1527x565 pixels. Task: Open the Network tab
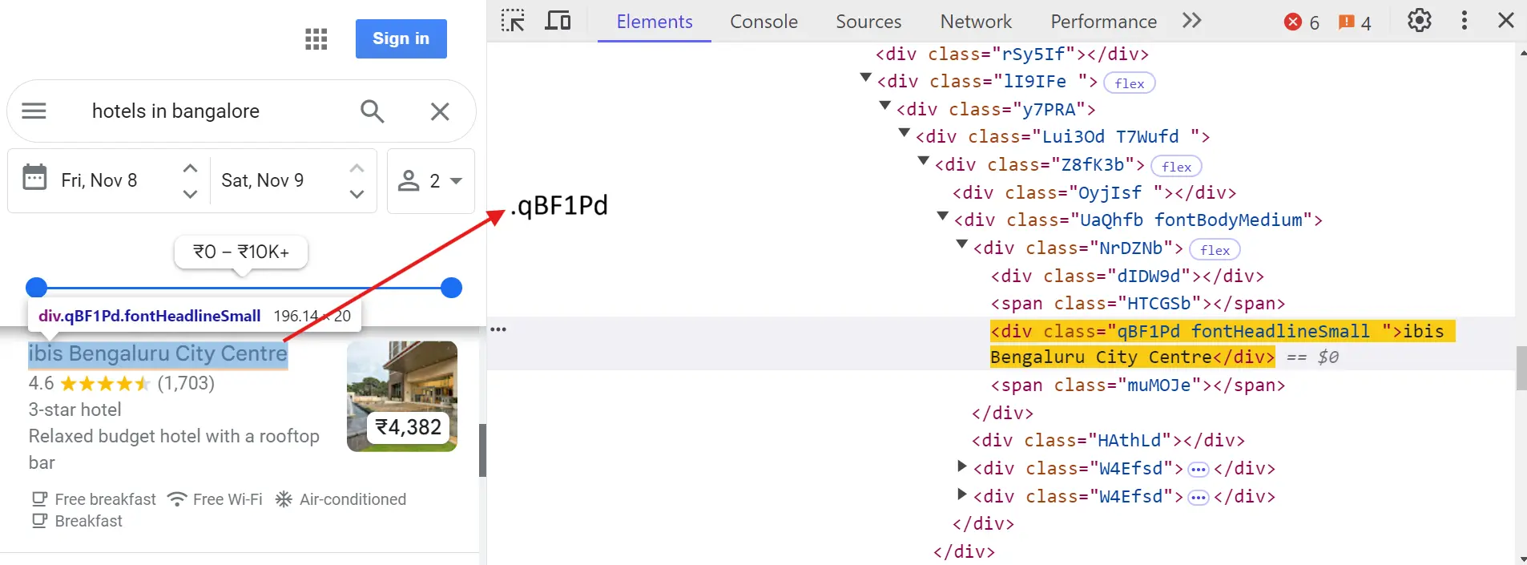click(975, 22)
